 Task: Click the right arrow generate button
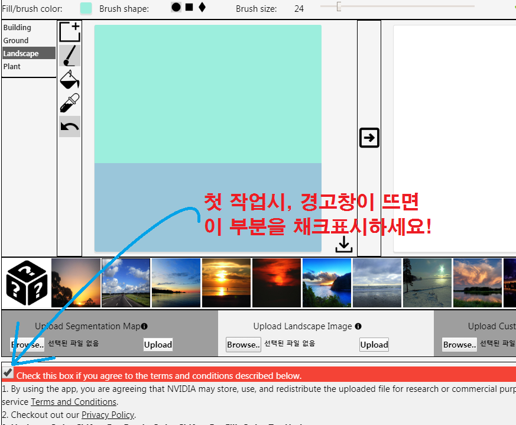coord(369,138)
